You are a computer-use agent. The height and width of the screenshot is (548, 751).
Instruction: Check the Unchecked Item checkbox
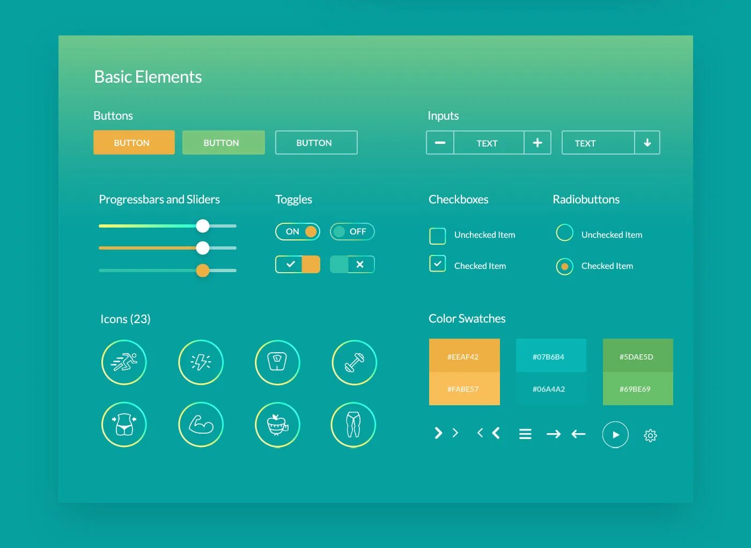coord(438,236)
